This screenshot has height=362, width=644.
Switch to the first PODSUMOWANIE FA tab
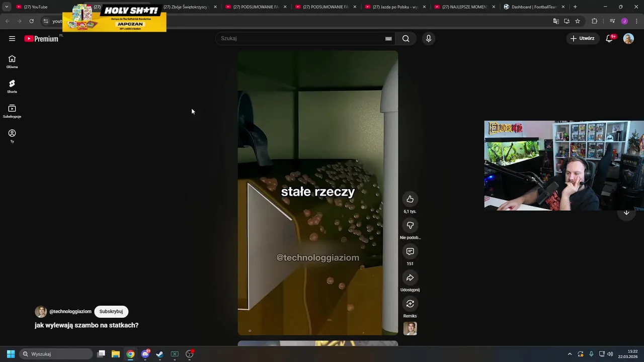click(x=256, y=7)
